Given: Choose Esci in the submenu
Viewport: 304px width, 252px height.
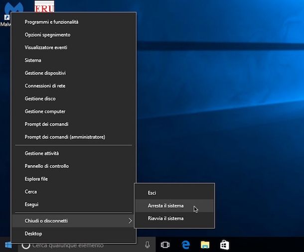Looking at the screenshot, I should [174, 193].
